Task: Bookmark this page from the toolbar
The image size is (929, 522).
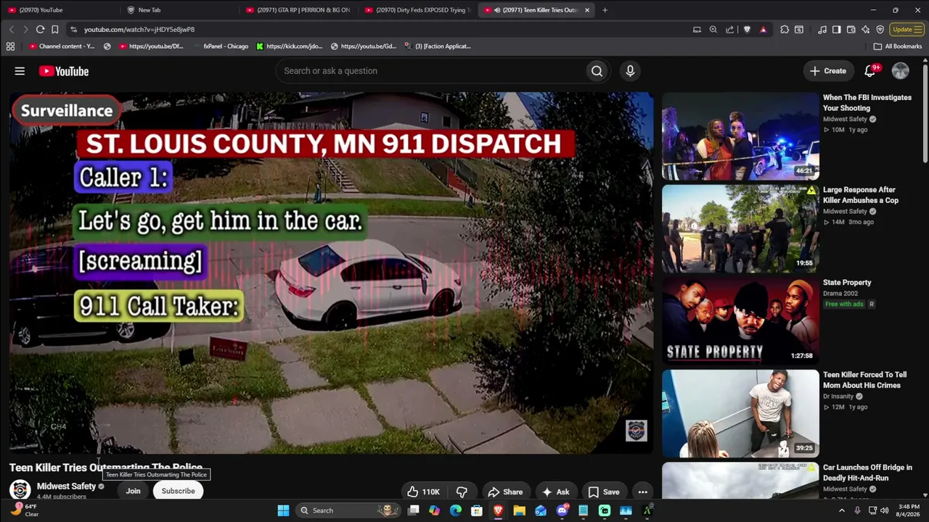Action: point(54,30)
